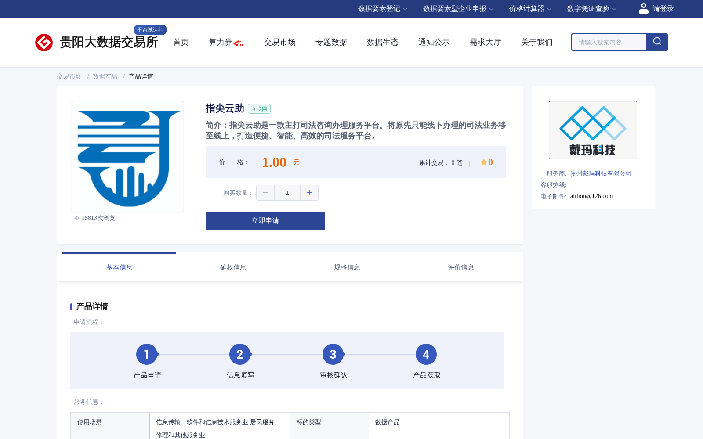
Task: Click the orange star rating icon
Action: [x=483, y=162]
